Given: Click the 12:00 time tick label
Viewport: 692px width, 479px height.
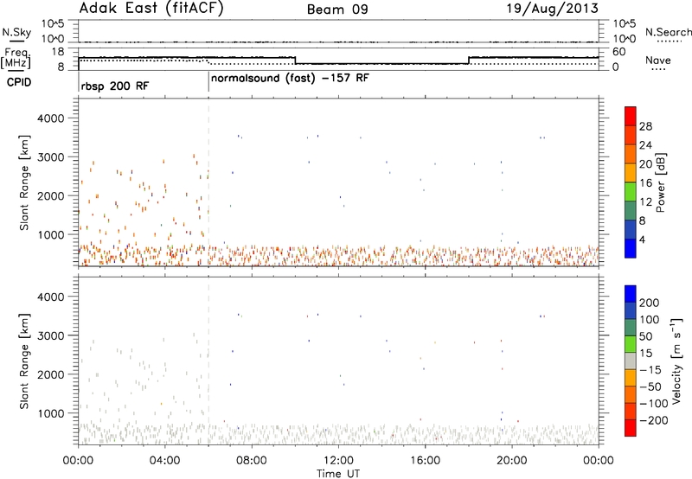Looking at the screenshot, I should coord(338,461).
